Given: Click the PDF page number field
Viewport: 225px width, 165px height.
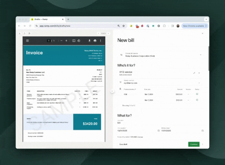Looking at the screenshot, I should pyautogui.click(x=49, y=41).
